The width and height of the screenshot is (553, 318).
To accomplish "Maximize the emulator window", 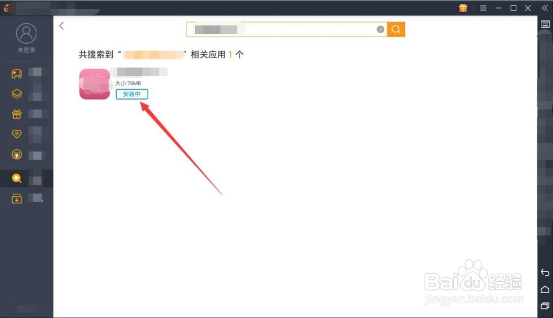I will (x=514, y=8).
